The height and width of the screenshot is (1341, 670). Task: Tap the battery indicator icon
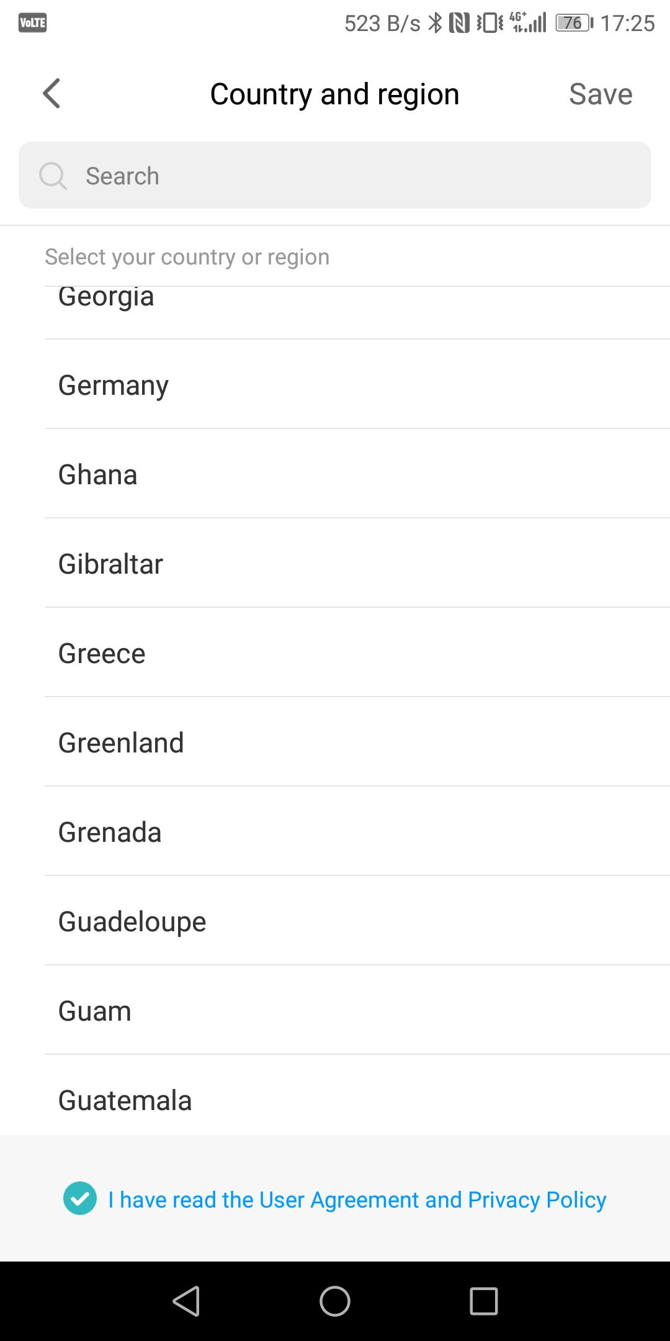(574, 23)
